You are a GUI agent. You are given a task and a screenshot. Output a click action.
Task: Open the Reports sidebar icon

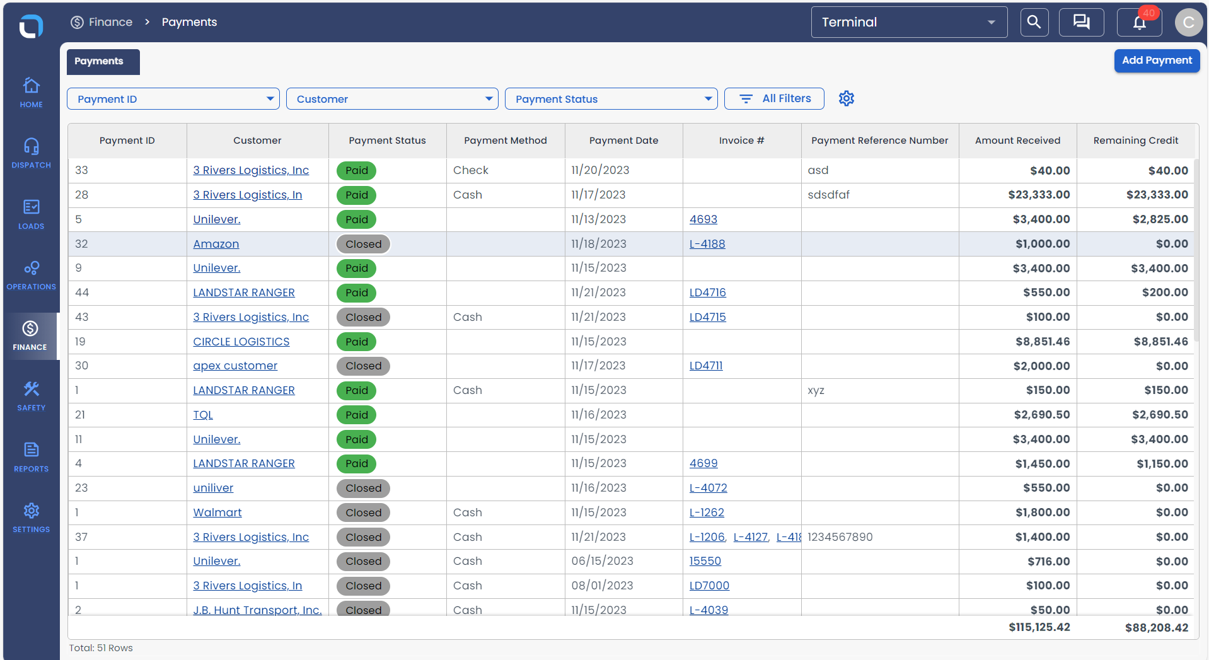[31, 457]
